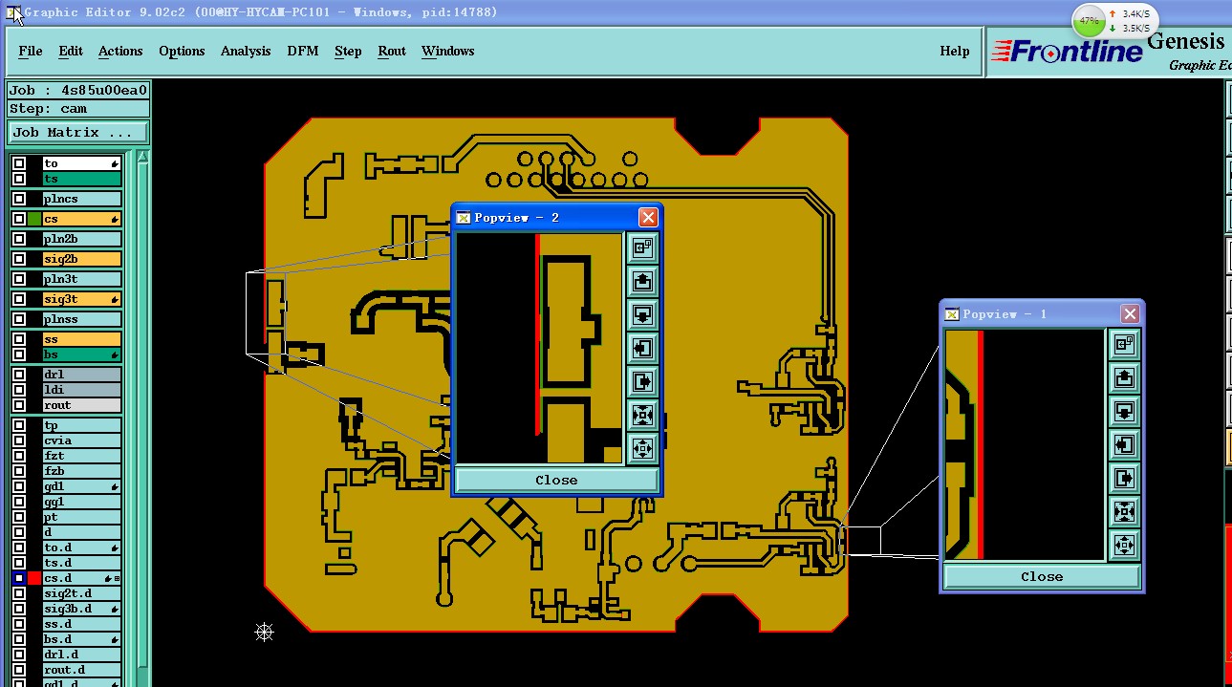Click Popview 2 title bar system icon
The height and width of the screenshot is (687, 1232).
tap(464, 218)
